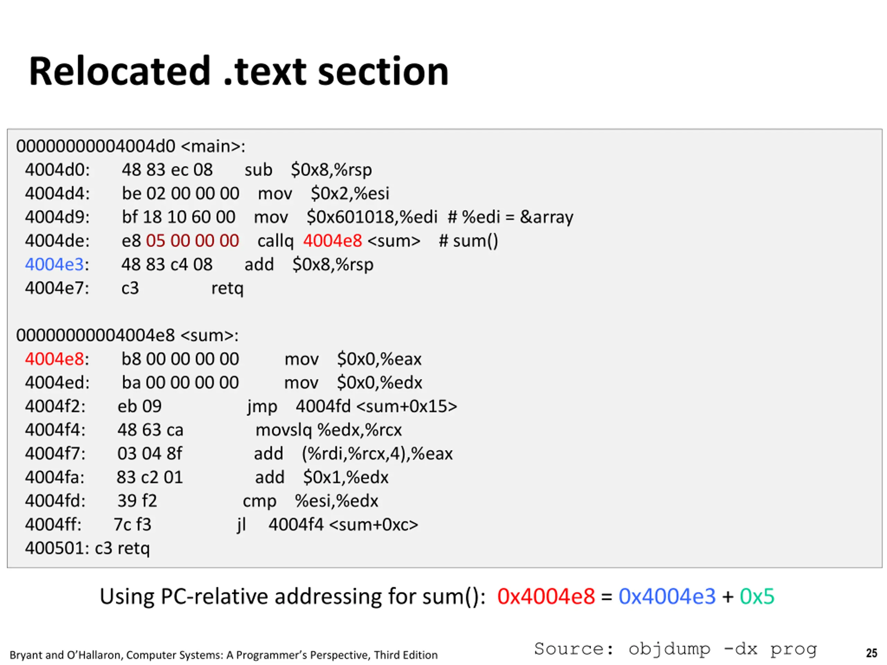
Task: Select the red callq target "4004e8"
Action: click(332, 240)
